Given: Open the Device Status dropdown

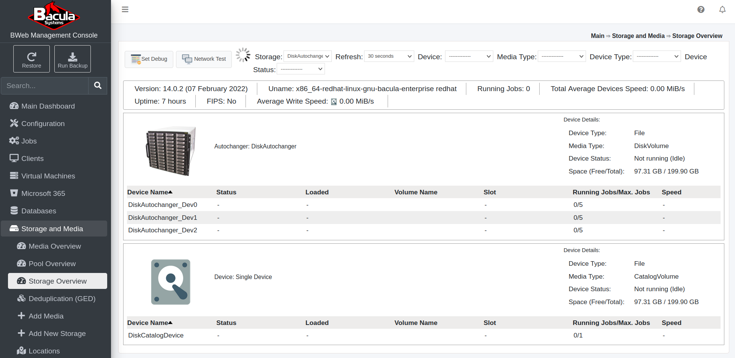Looking at the screenshot, I should click(301, 69).
